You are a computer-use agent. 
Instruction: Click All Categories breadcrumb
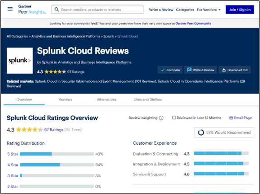(x=18, y=36)
